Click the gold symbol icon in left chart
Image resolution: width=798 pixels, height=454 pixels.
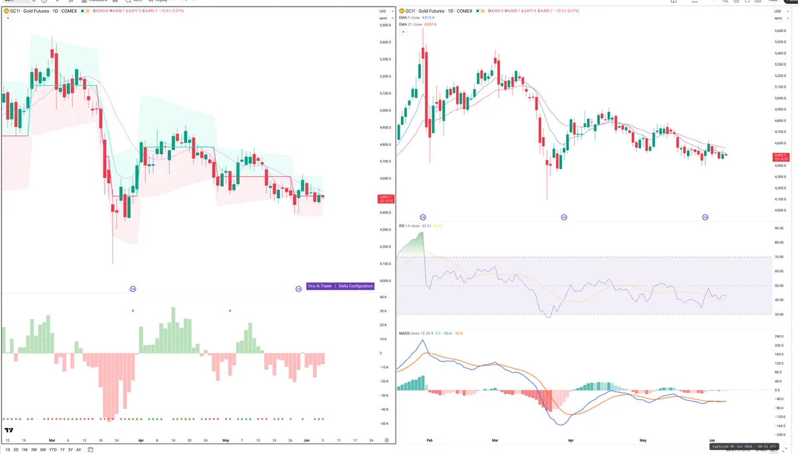6,11
